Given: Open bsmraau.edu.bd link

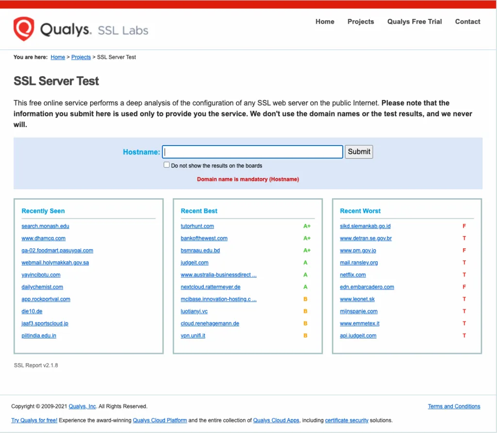Looking at the screenshot, I should click(200, 251).
